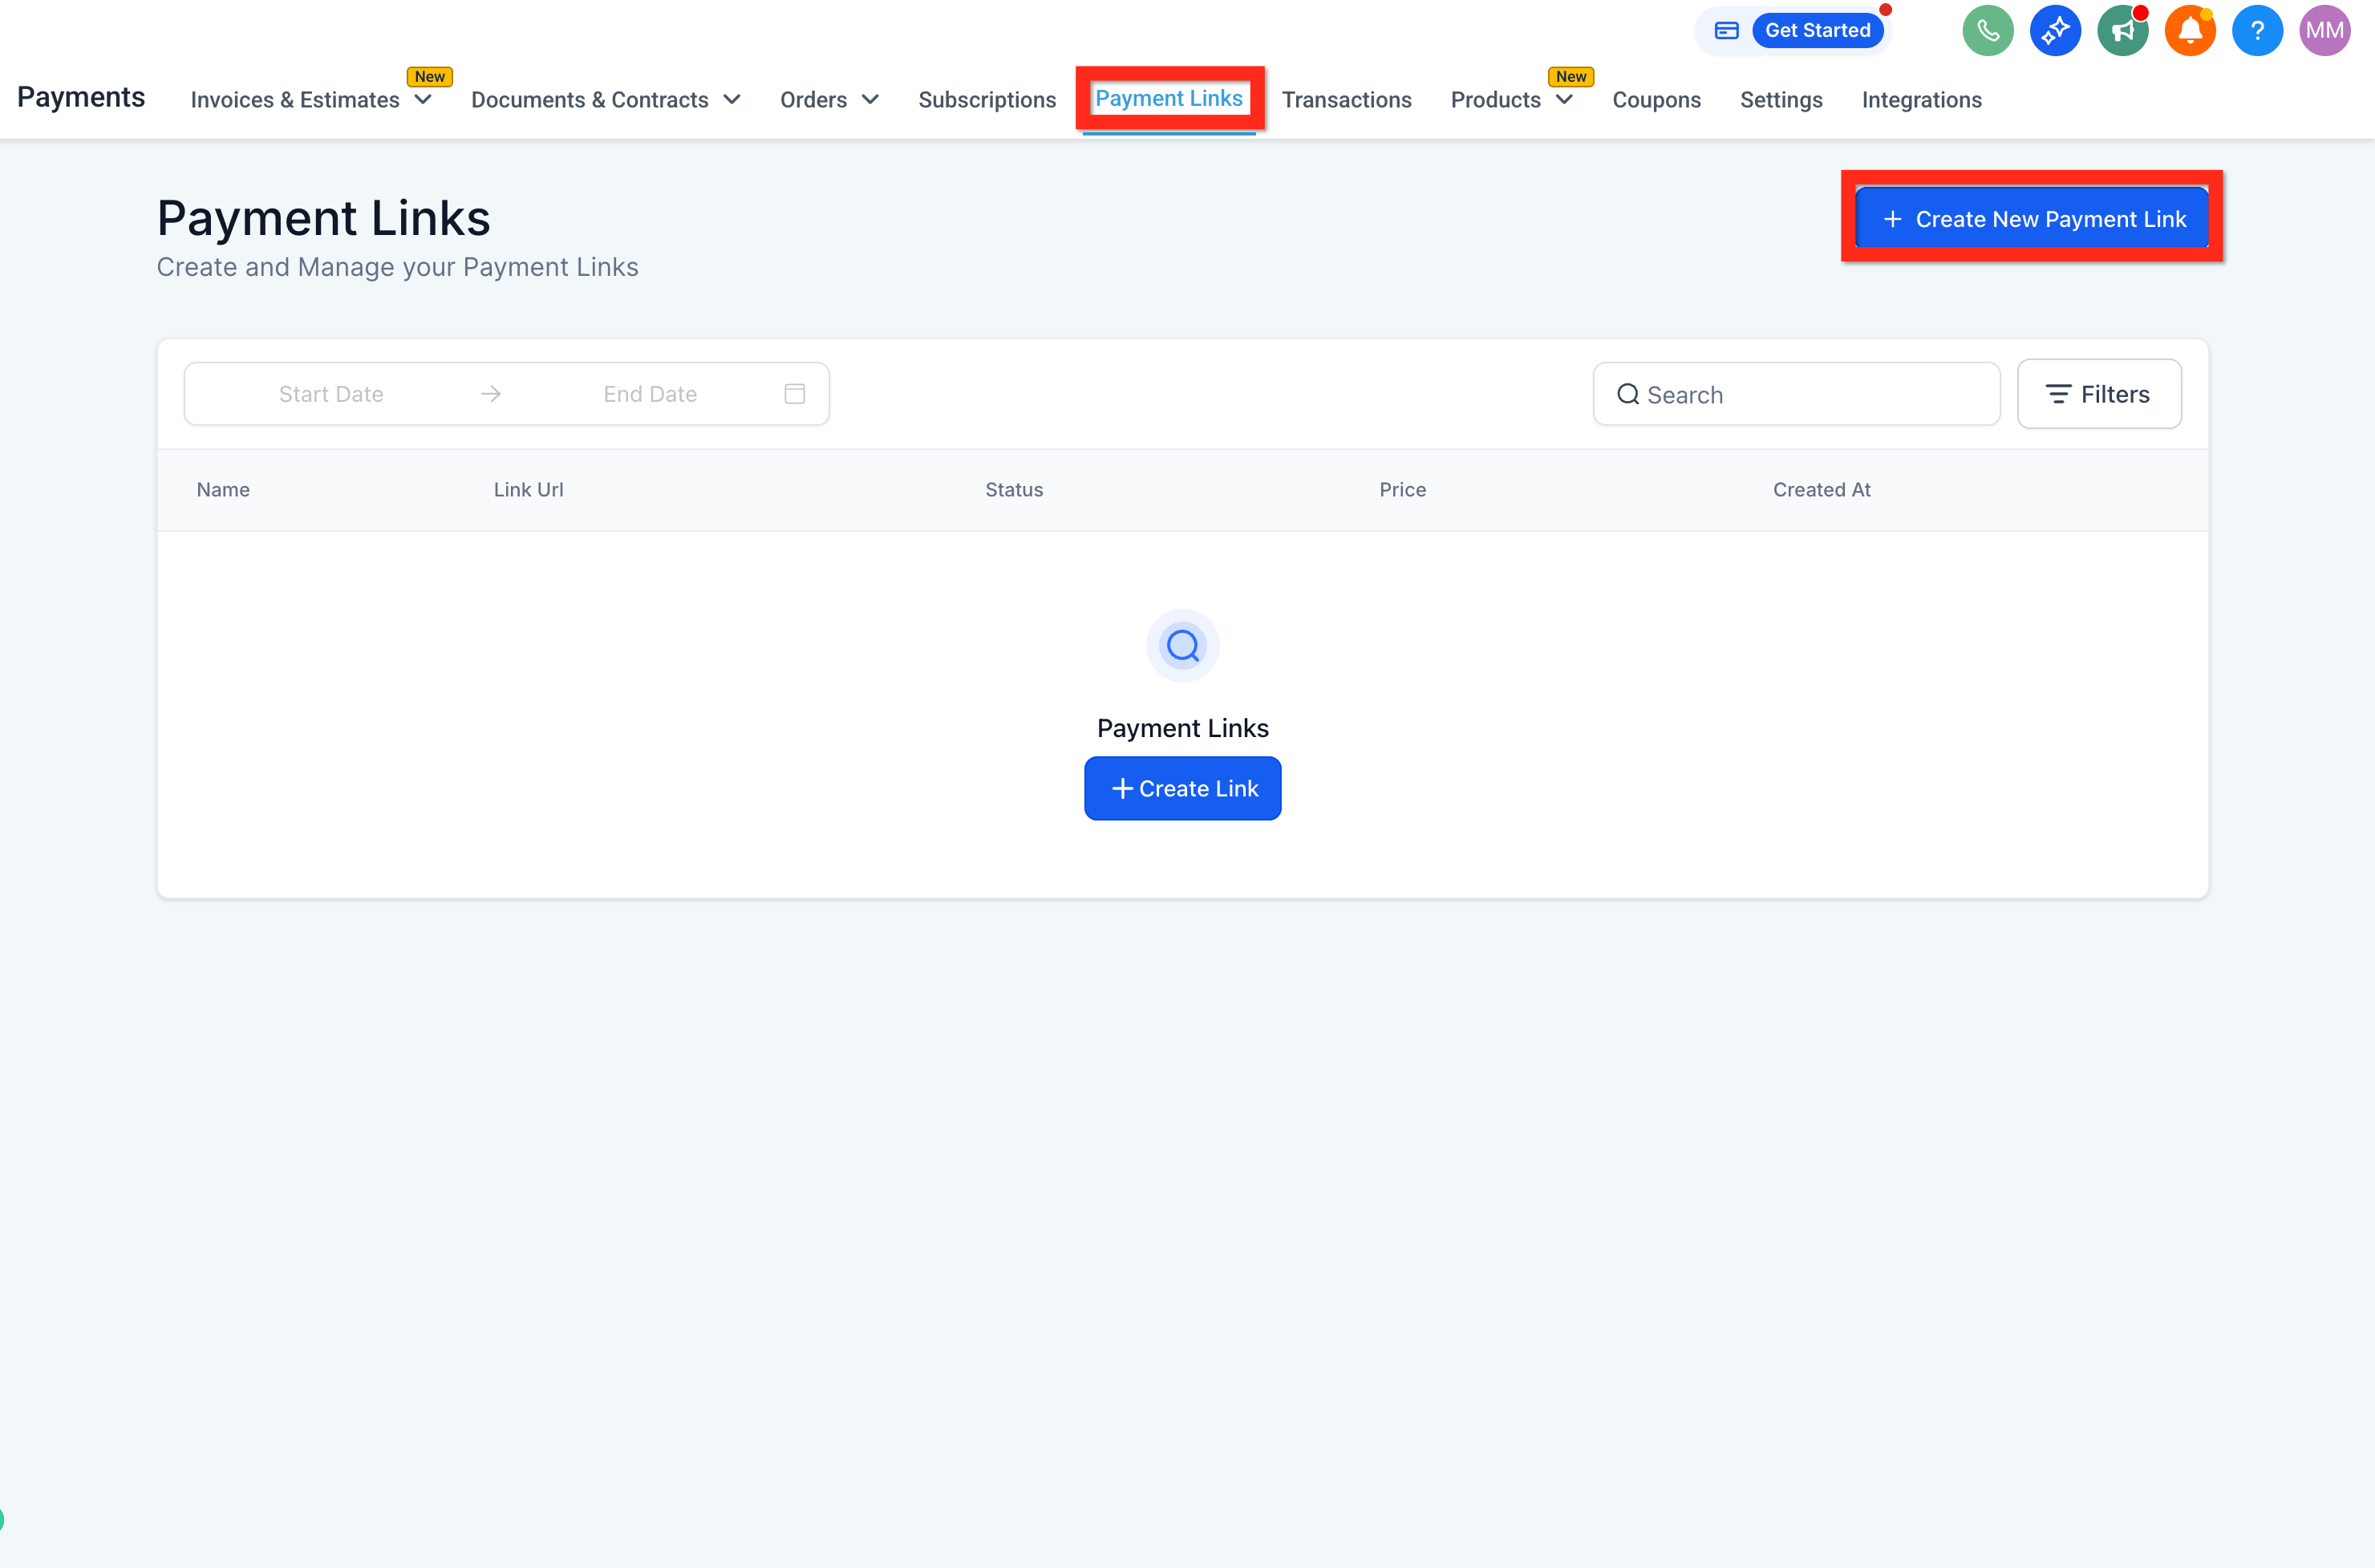Open the Filters button
This screenshot has height=1568, width=2375.
coord(2098,394)
